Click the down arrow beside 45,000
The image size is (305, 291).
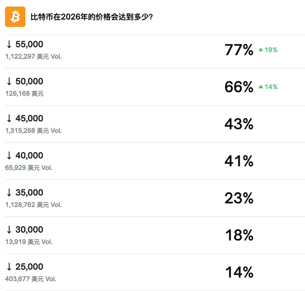pyautogui.click(x=9, y=119)
